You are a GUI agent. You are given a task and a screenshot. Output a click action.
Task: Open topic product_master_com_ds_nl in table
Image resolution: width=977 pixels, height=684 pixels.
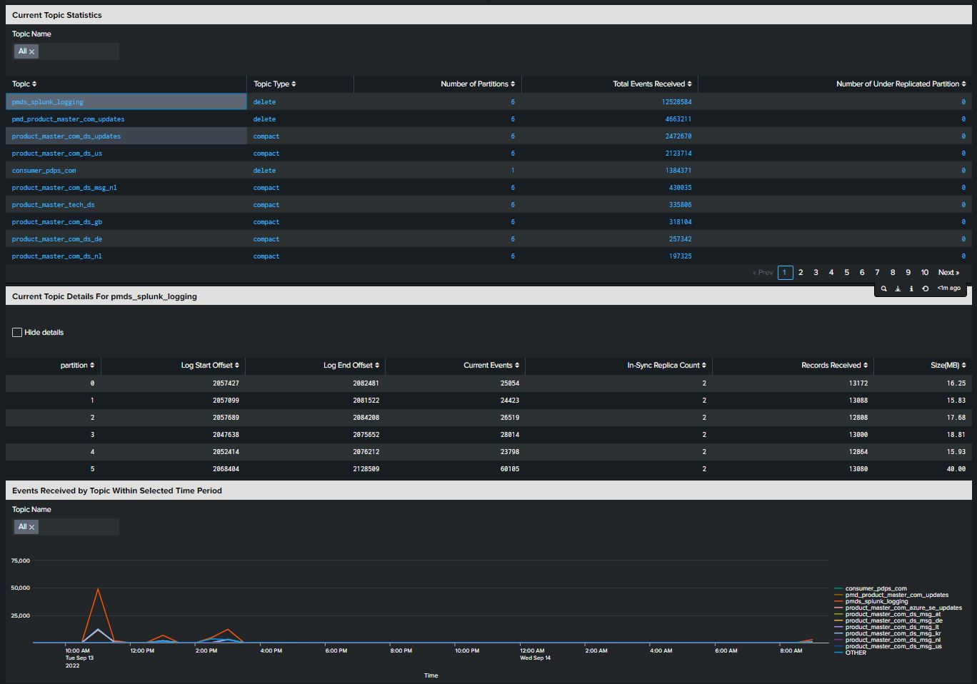57,256
